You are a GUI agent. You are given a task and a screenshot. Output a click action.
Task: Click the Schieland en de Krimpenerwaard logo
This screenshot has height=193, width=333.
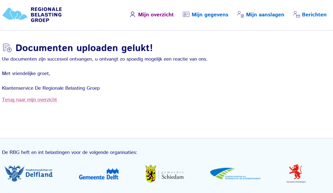235,174
